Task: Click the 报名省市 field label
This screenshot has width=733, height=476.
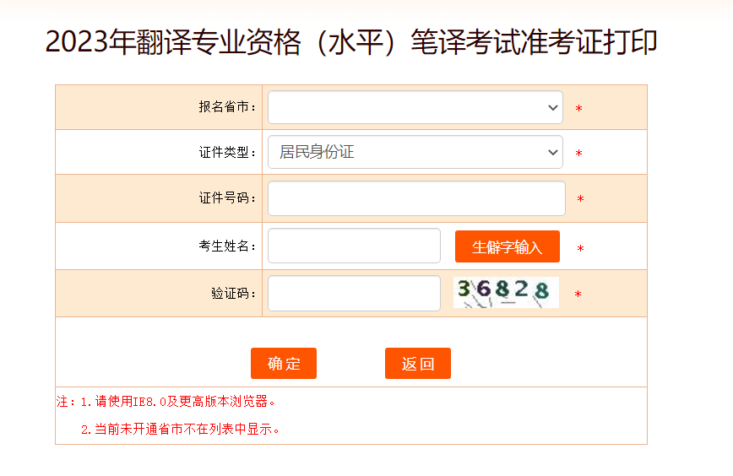Action: tap(228, 107)
